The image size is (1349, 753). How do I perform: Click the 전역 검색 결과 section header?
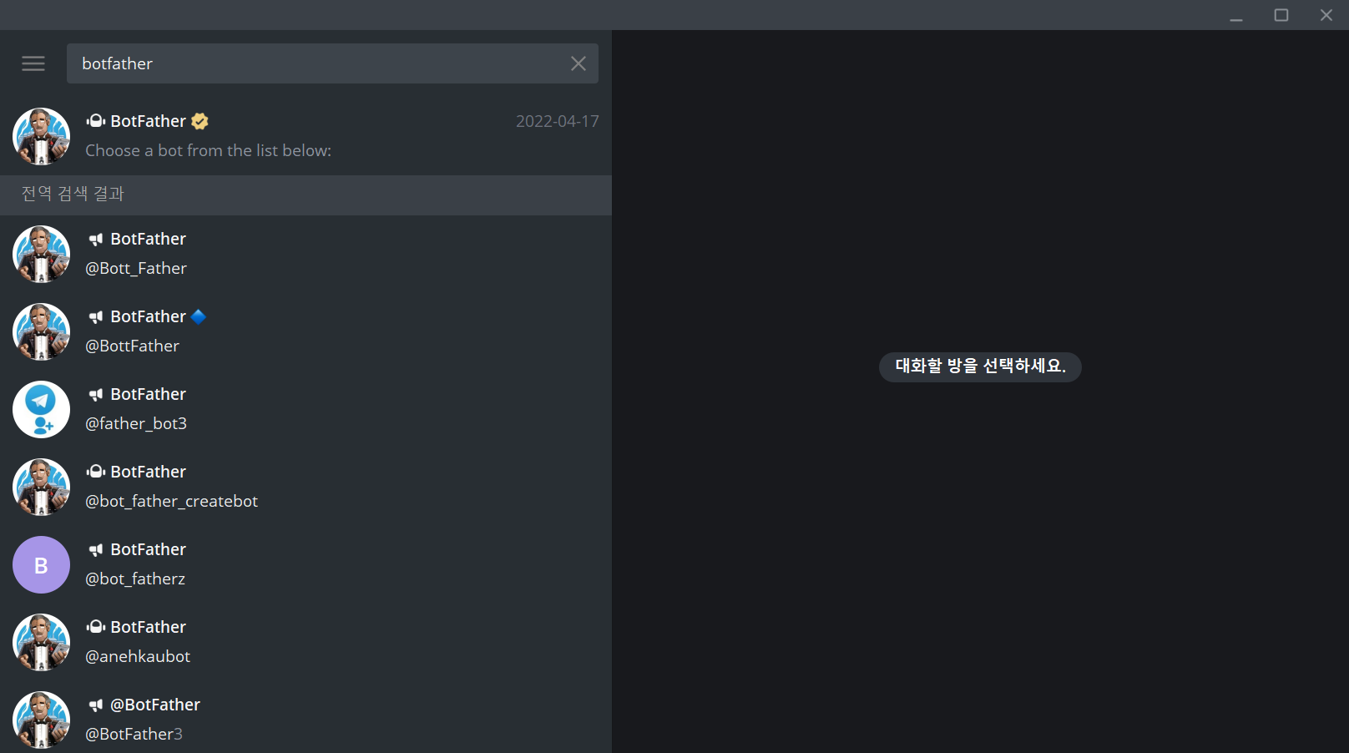click(x=306, y=194)
